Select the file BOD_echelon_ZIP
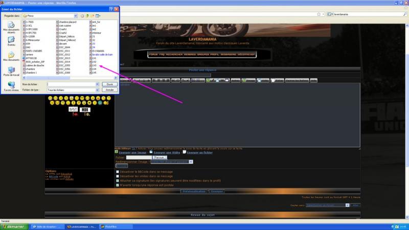Image resolution: width=409 pixels, height=230 pixels. (34, 62)
